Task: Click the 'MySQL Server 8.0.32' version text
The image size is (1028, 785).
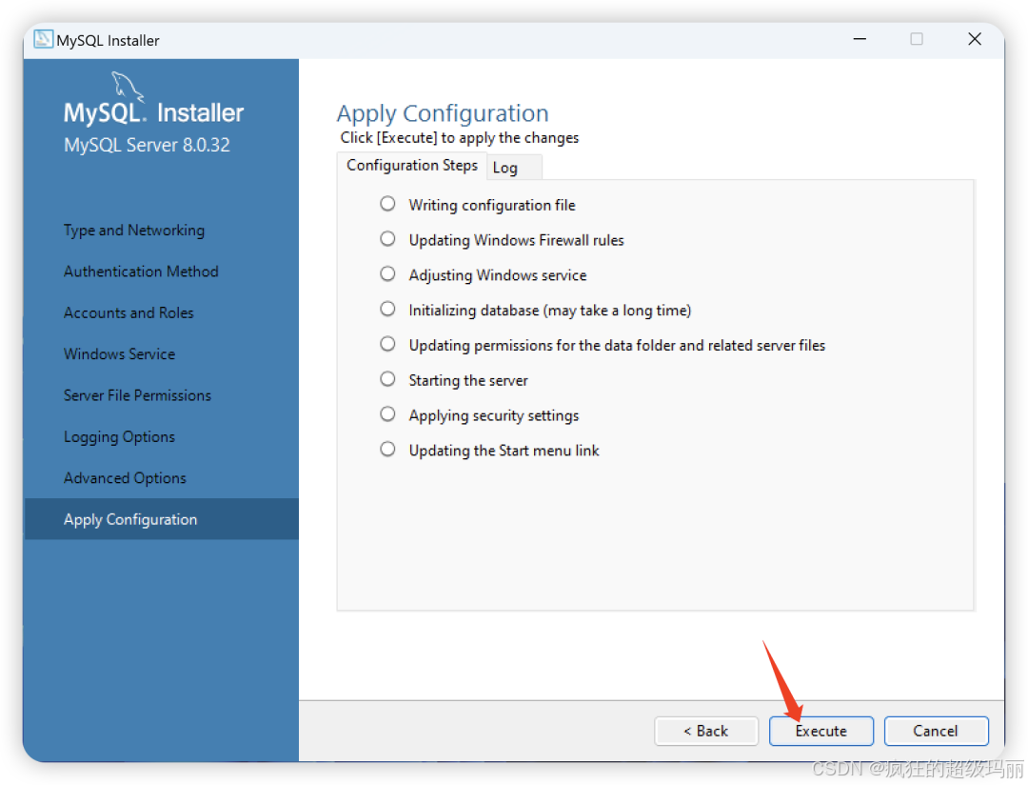Action: [147, 145]
